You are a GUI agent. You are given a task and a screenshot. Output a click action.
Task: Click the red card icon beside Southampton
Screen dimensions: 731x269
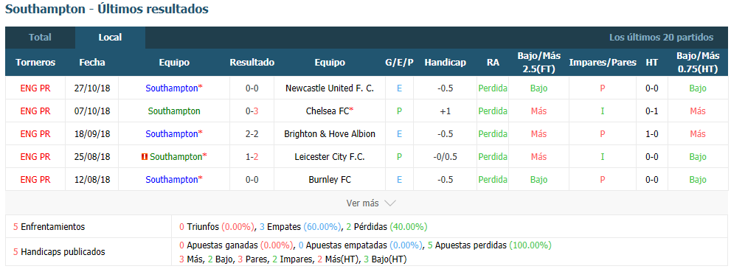144,157
